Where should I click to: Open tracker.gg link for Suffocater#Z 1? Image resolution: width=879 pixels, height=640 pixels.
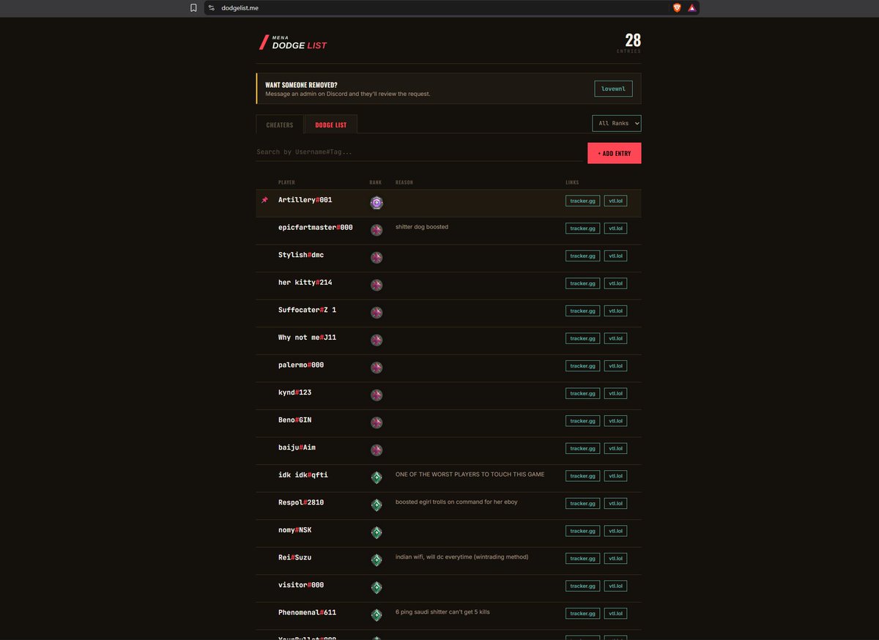582,310
